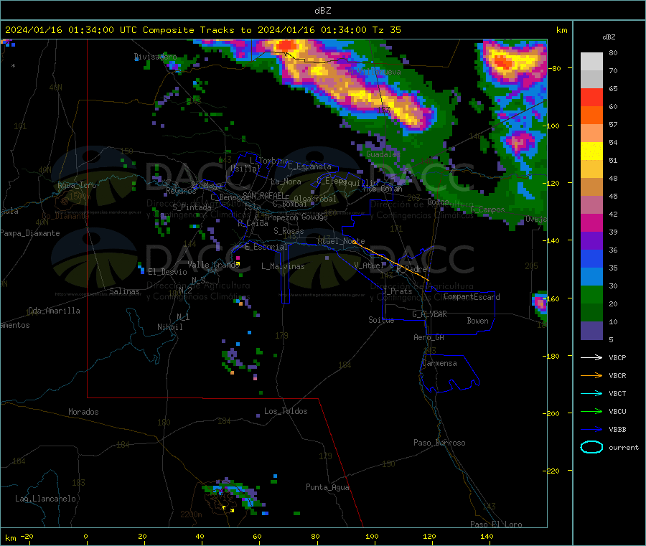This screenshot has width=646, height=546.
Task: Click the cyan 'current' ellipse legend icon
Action: (591, 447)
